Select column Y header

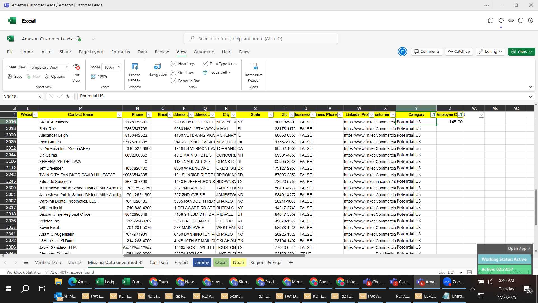pyautogui.click(x=416, y=109)
